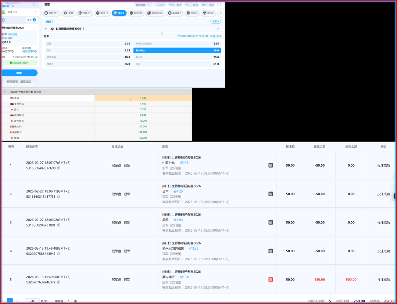Viewport: 397px width, 304px height.
Task: Click the blue 确定 confirm button
Action: coord(19,73)
